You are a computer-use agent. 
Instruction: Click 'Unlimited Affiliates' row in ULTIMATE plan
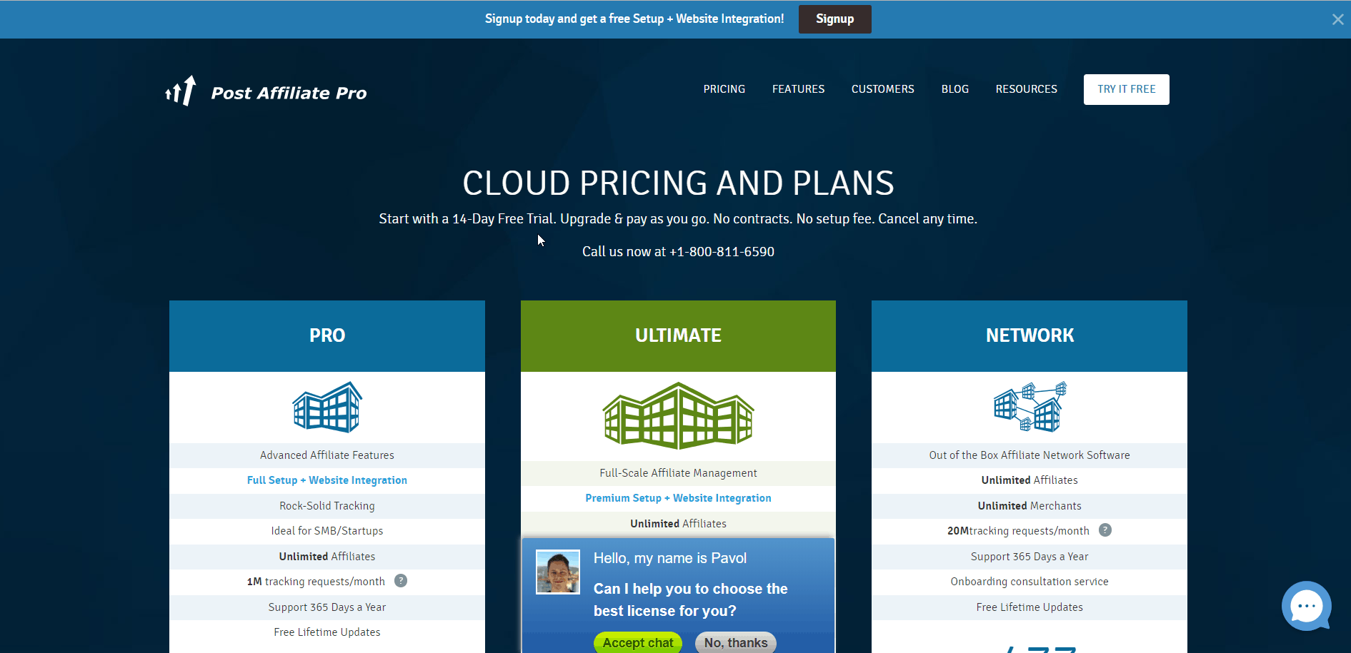(x=678, y=524)
